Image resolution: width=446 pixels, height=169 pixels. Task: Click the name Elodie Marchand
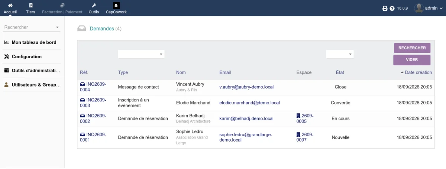click(x=193, y=103)
